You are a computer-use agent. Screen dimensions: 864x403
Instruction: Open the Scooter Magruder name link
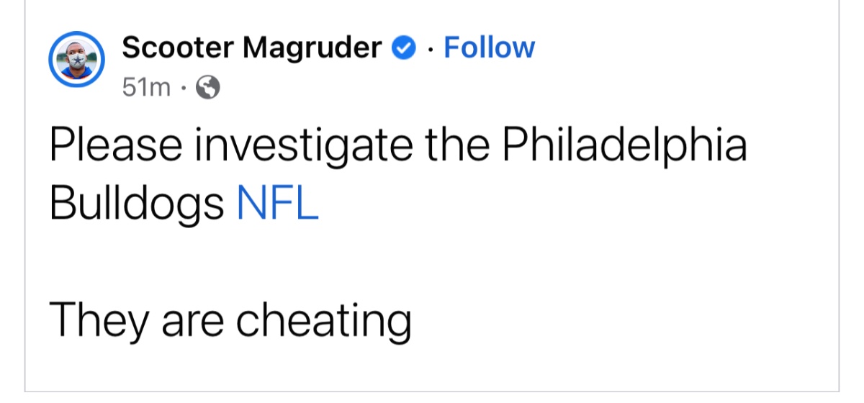pyautogui.click(x=252, y=48)
